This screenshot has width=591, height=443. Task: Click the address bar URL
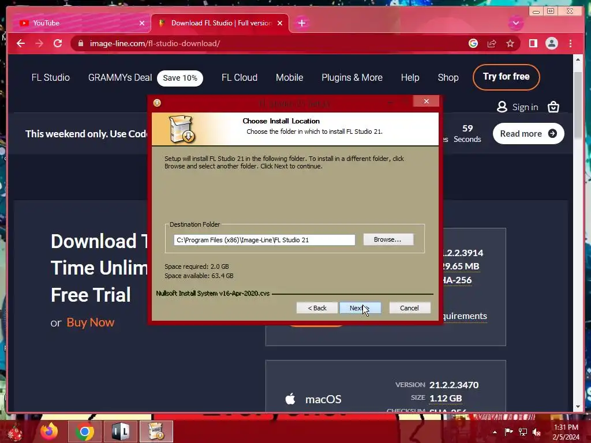155,43
